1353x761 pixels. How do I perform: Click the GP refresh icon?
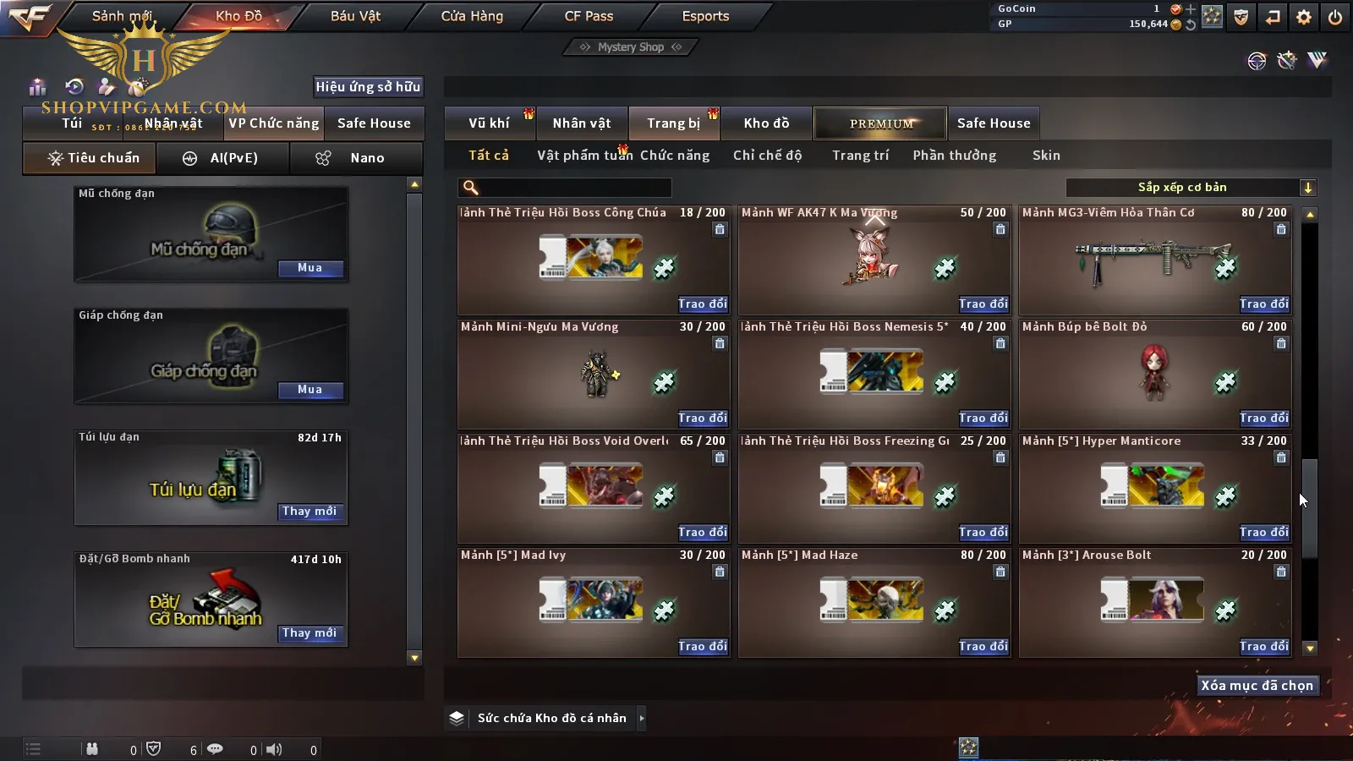click(1191, 25)
